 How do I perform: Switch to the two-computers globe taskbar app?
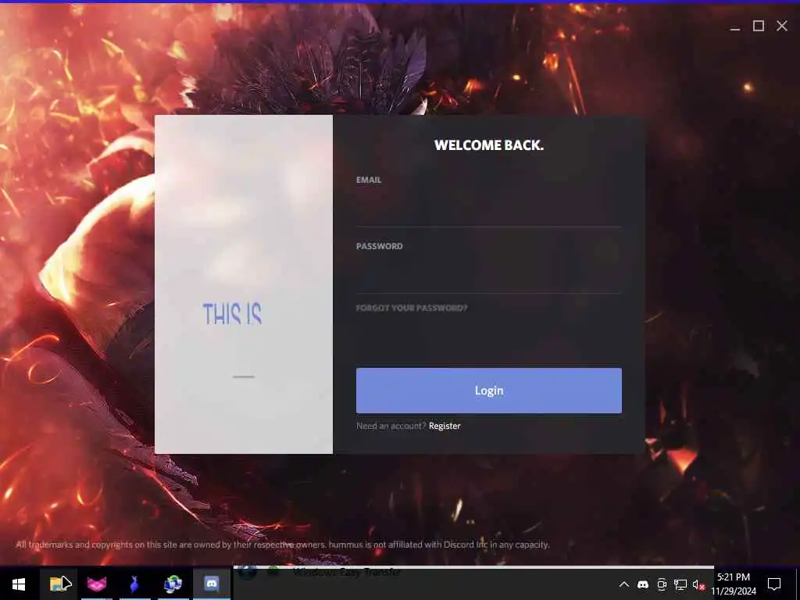(x=173, y=584)
